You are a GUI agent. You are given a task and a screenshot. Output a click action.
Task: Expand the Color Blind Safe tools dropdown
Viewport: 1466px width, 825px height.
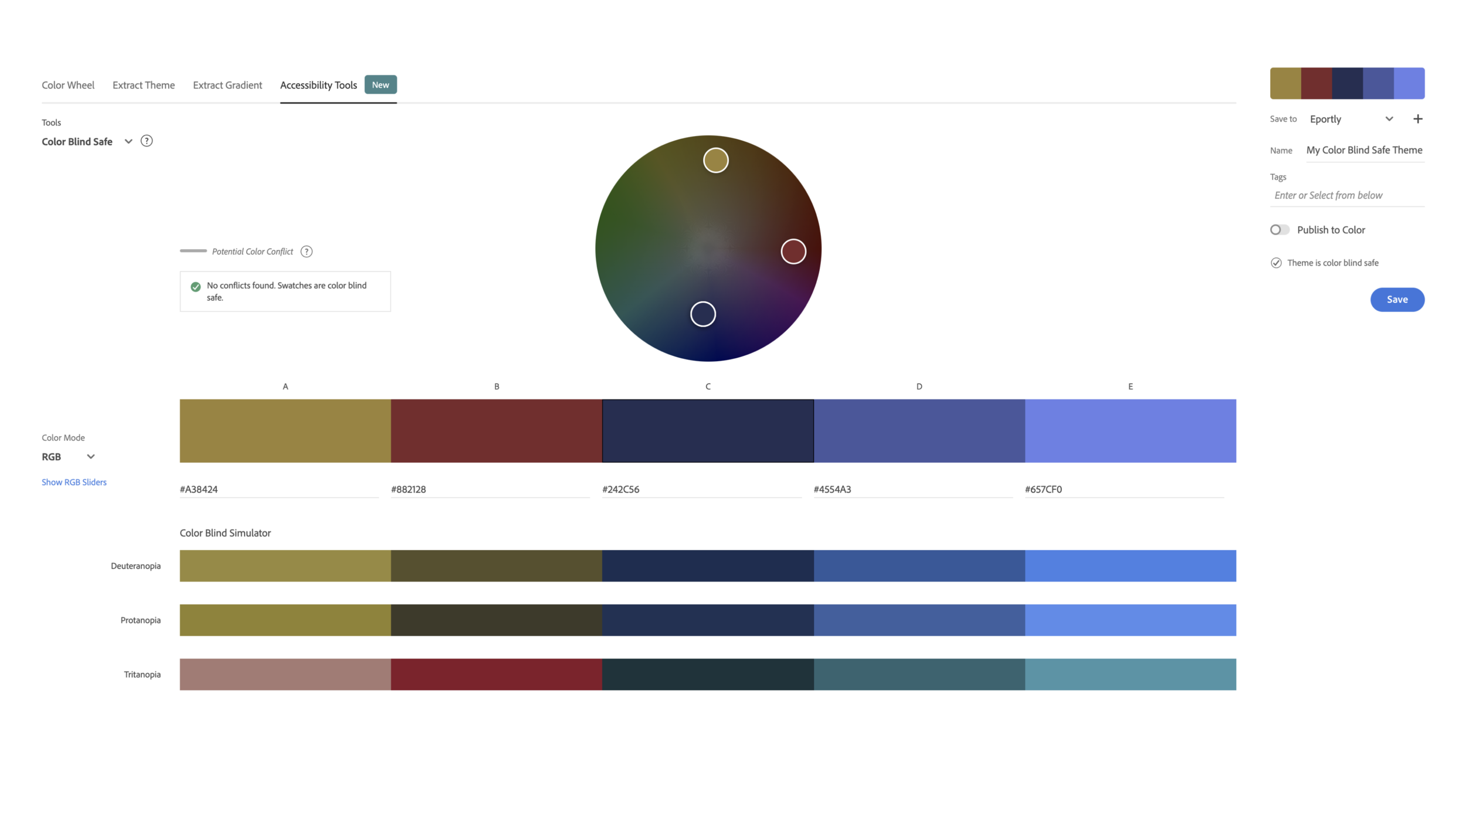tap(128, 141)
